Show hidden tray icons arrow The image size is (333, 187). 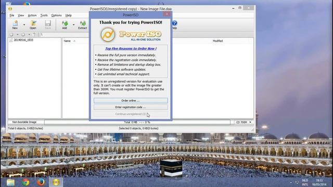pos(291,182)
